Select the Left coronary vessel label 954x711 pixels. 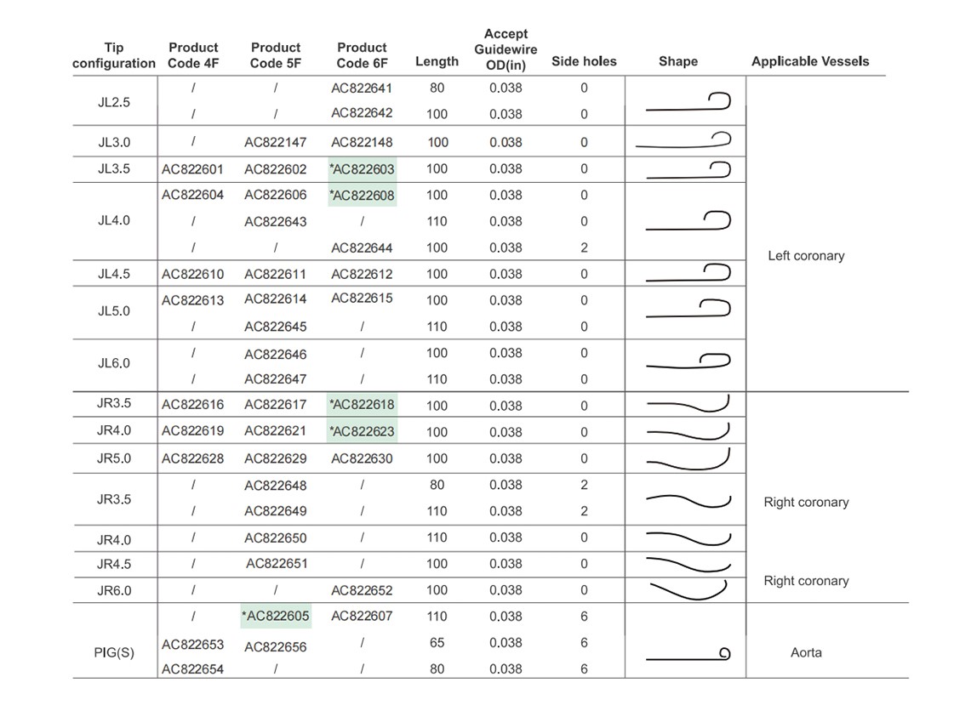pos(806,255)
